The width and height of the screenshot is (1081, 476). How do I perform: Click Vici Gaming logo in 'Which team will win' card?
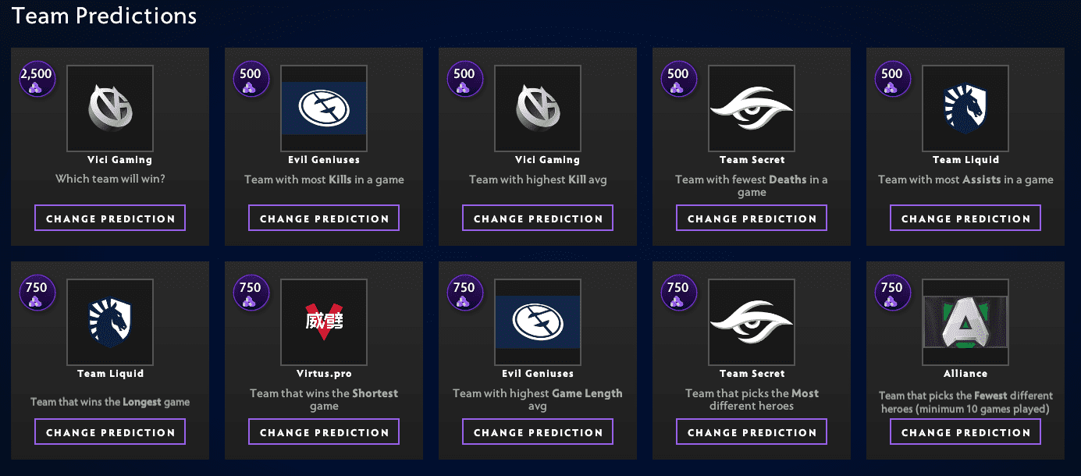point(110,108)
